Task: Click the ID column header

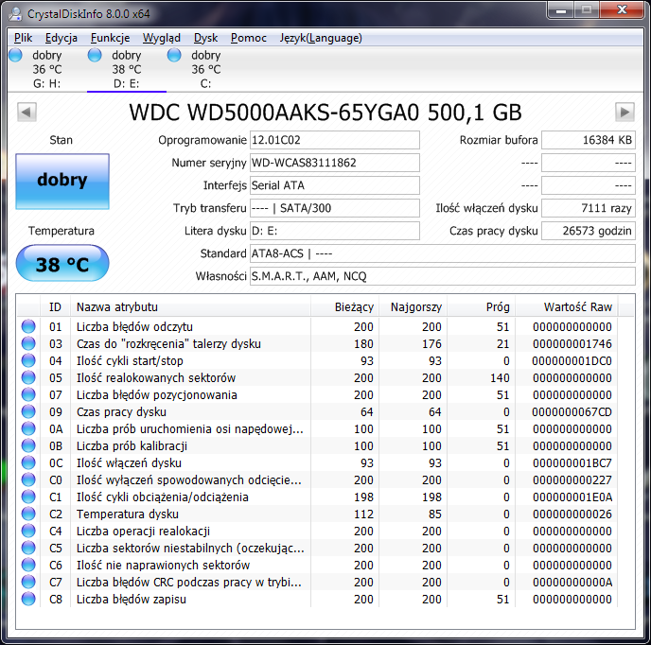Action: click(x=55, y=307)
